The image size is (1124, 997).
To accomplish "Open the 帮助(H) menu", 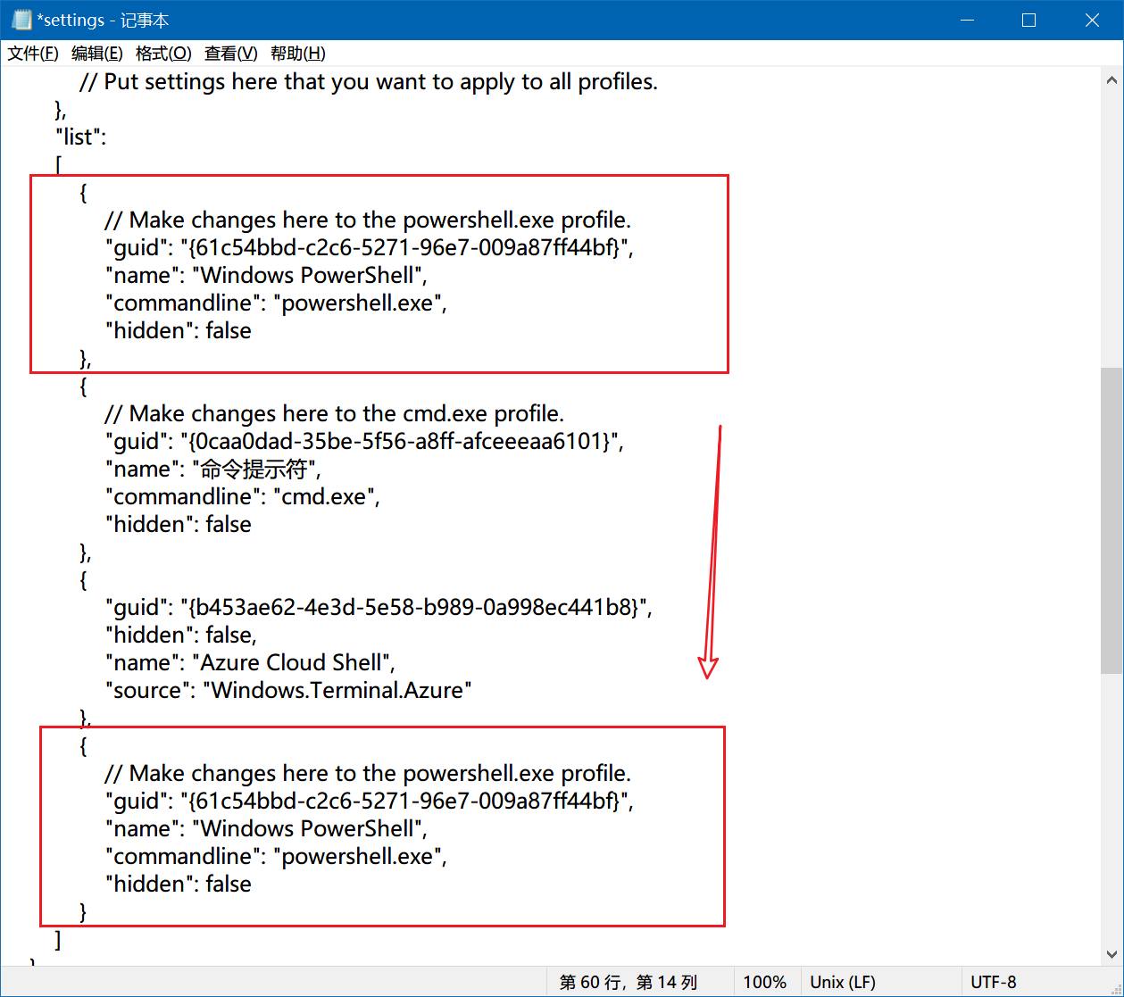I will coord(297,54).
